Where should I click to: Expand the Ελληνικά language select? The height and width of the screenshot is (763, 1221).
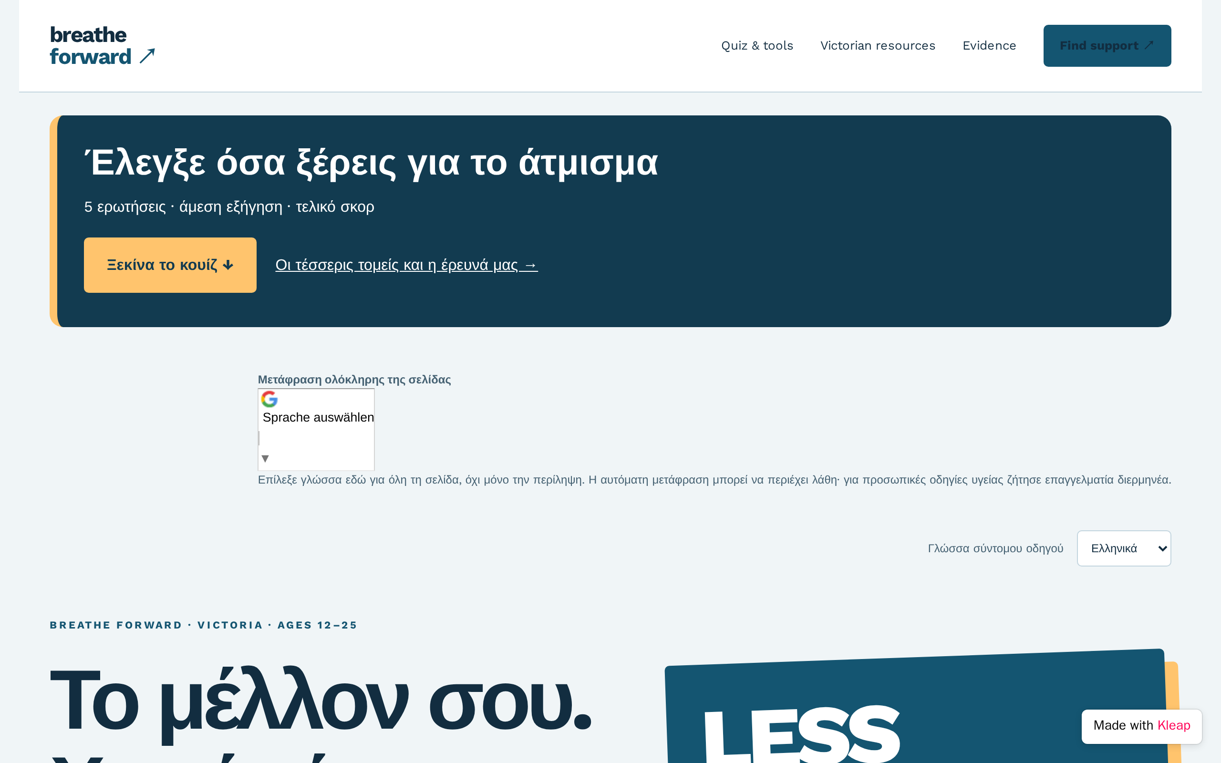1124,548
